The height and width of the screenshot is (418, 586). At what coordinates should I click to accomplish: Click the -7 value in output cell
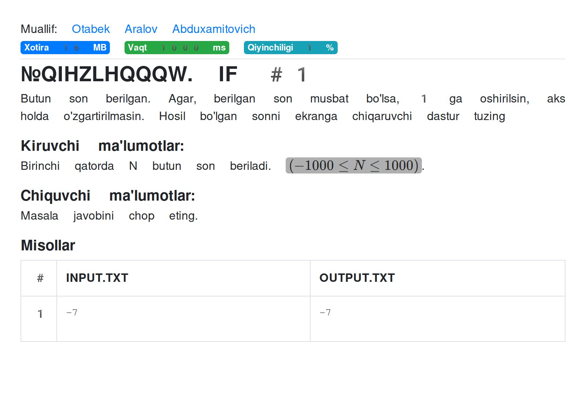point(325,312)
